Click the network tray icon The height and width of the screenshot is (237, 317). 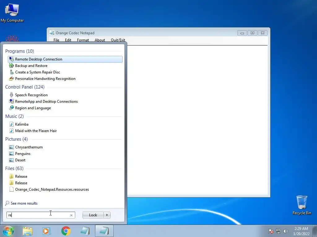[278, 231]
